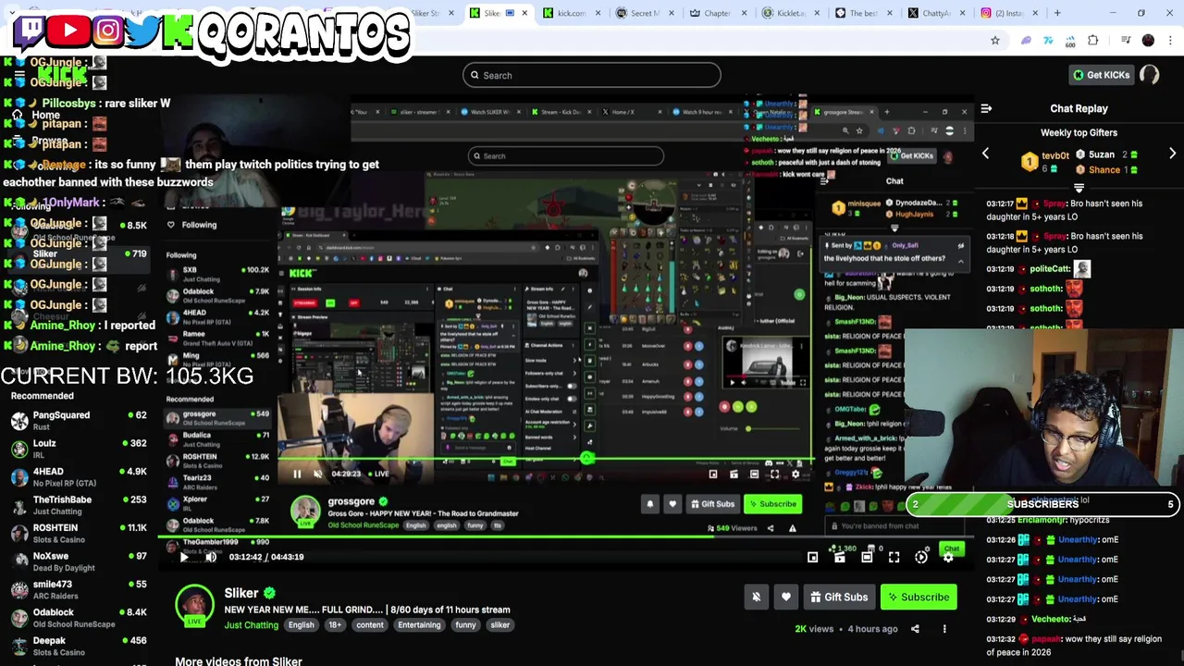
Task: Select the English tag
Action: coord(301,625)
